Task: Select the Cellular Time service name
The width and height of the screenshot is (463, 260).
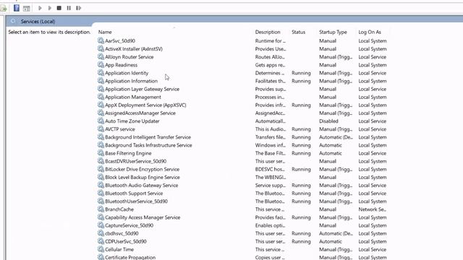Action: coord(119,249)
